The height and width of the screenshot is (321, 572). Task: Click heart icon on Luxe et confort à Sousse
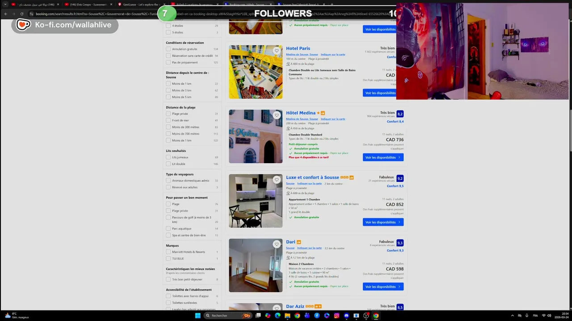tap(277, 180)
